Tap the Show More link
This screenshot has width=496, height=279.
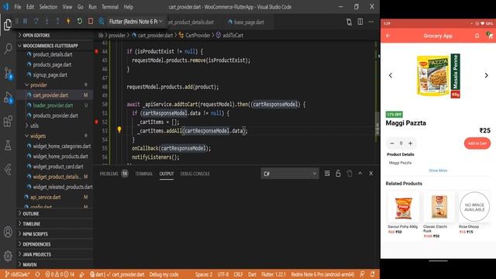click(x=438, y=170)
